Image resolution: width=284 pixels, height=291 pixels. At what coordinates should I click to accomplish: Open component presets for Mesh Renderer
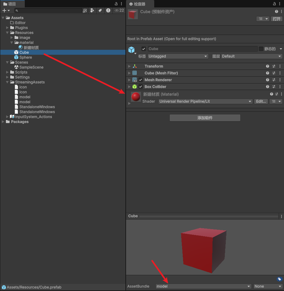click(x=273, y=80)
